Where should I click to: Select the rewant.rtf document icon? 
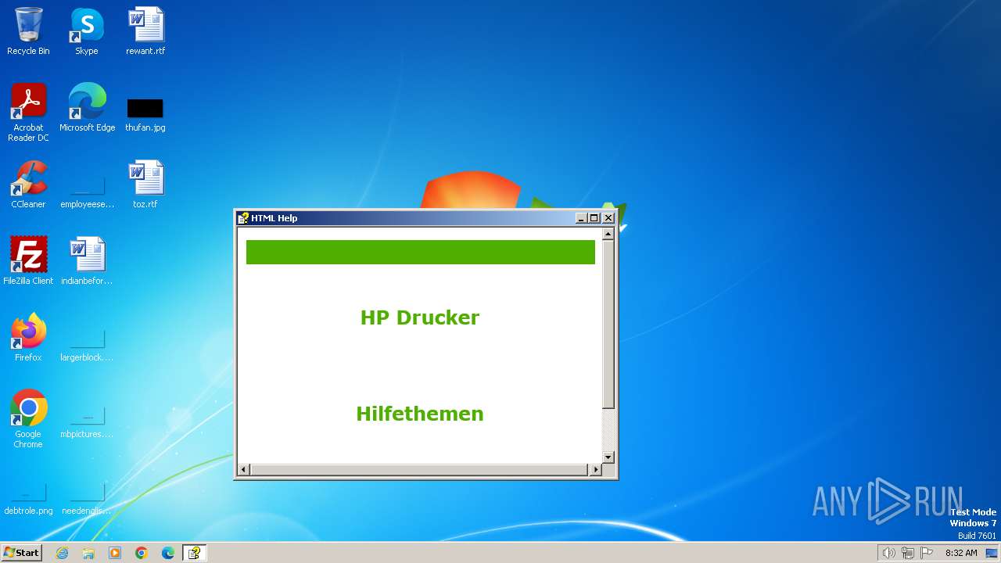(x=145, y=31)
